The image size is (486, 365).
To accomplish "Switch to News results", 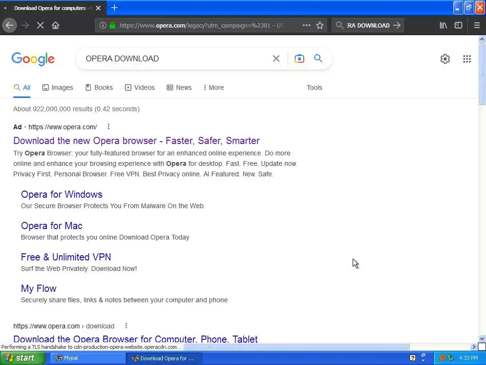I will click(x=179, y=87).
